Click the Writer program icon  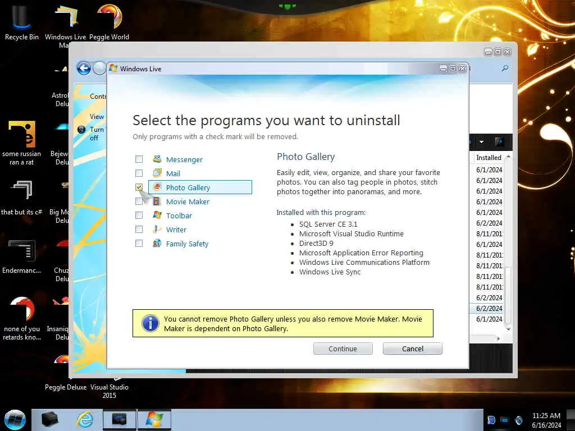point(157,230)
